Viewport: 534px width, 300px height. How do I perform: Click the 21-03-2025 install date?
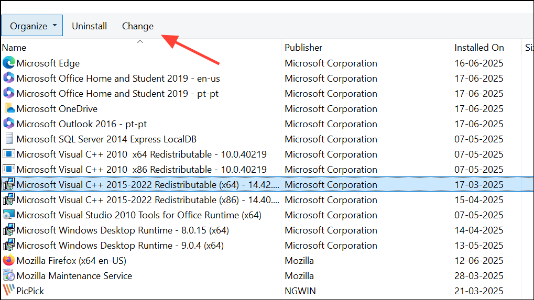tap(479, 291)
